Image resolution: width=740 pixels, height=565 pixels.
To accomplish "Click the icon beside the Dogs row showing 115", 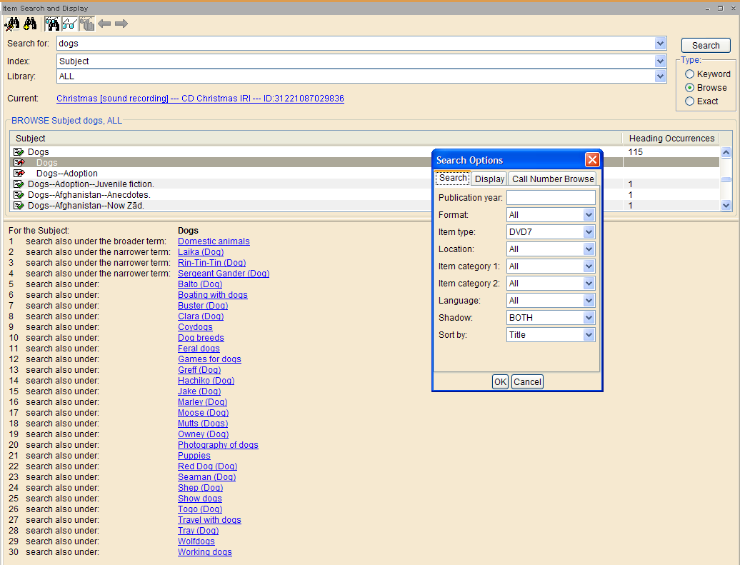I will click(x=19, y=152).
